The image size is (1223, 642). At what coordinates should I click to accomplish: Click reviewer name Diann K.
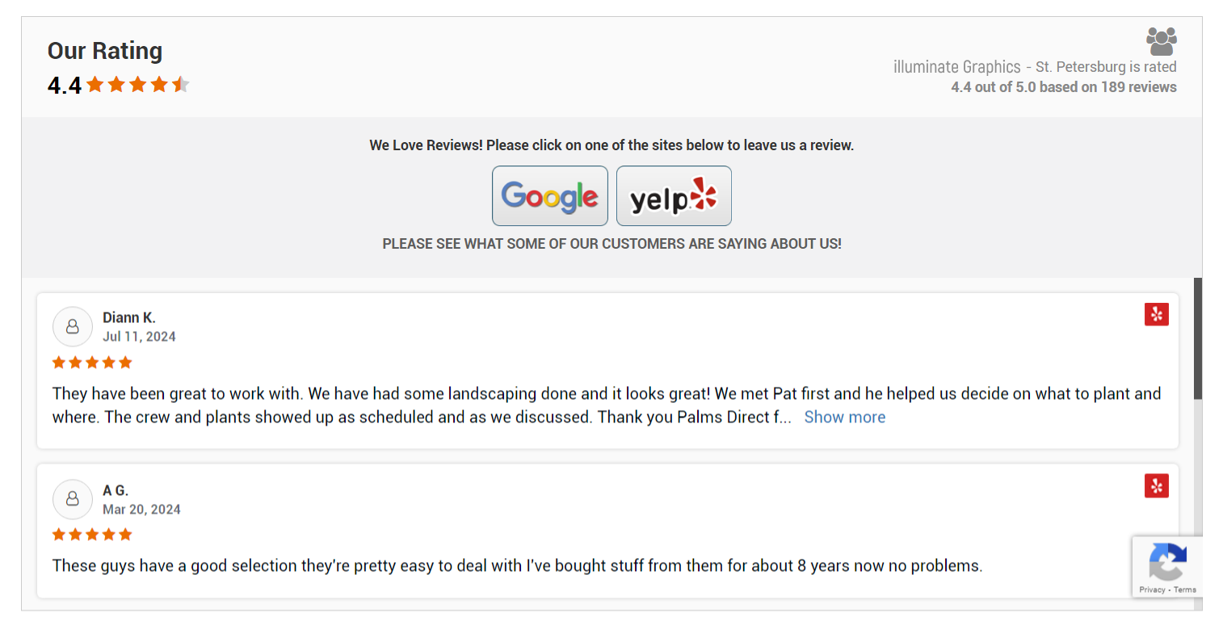click(x=129, y=317)
